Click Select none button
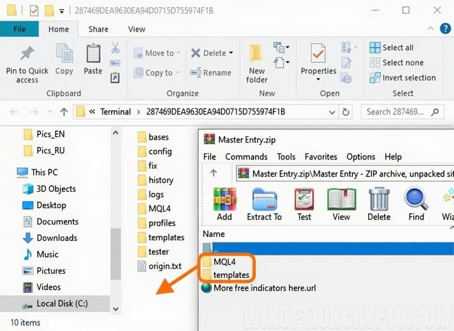This screenshot has height=331, width=454. pyautogui.click(x=397, y=62)
